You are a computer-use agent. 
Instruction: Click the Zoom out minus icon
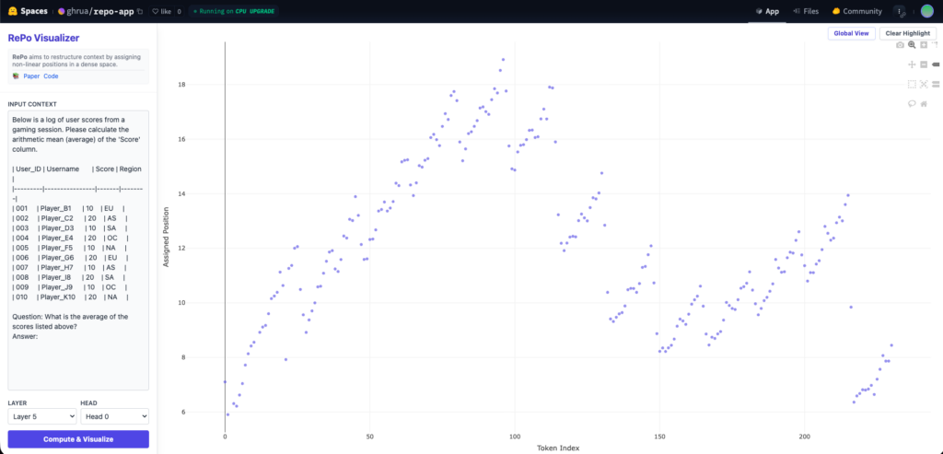(924, 64)
